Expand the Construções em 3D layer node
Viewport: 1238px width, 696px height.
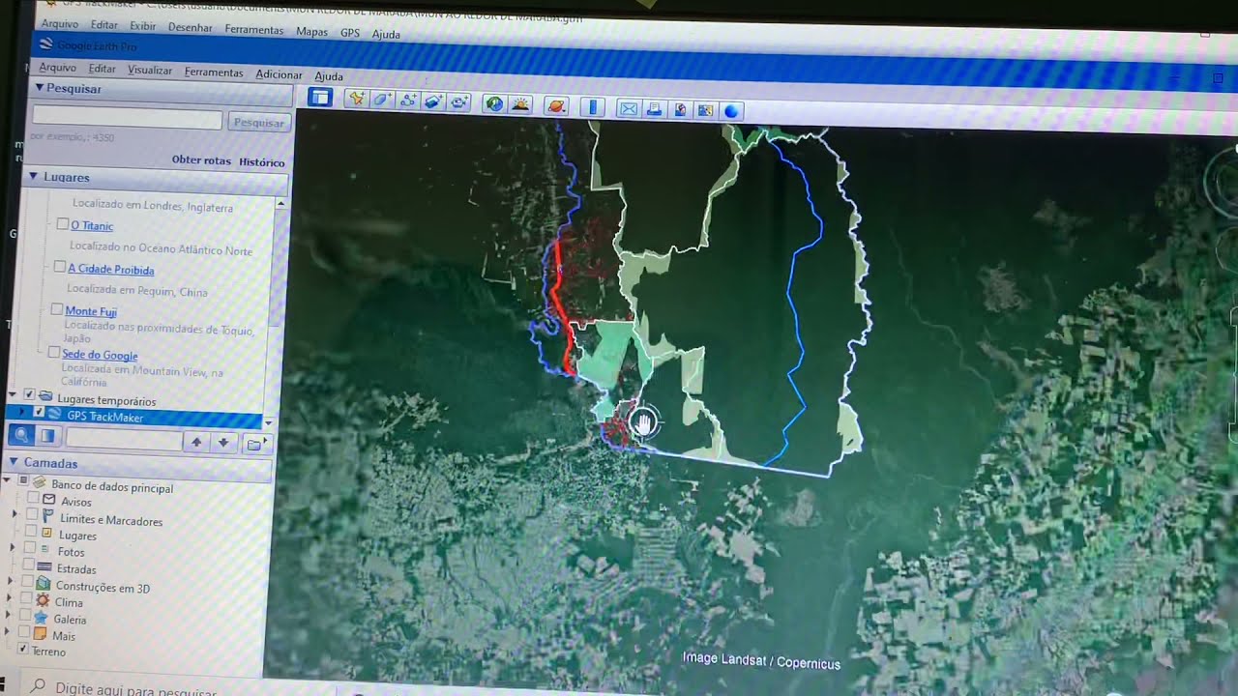[11, 582]
